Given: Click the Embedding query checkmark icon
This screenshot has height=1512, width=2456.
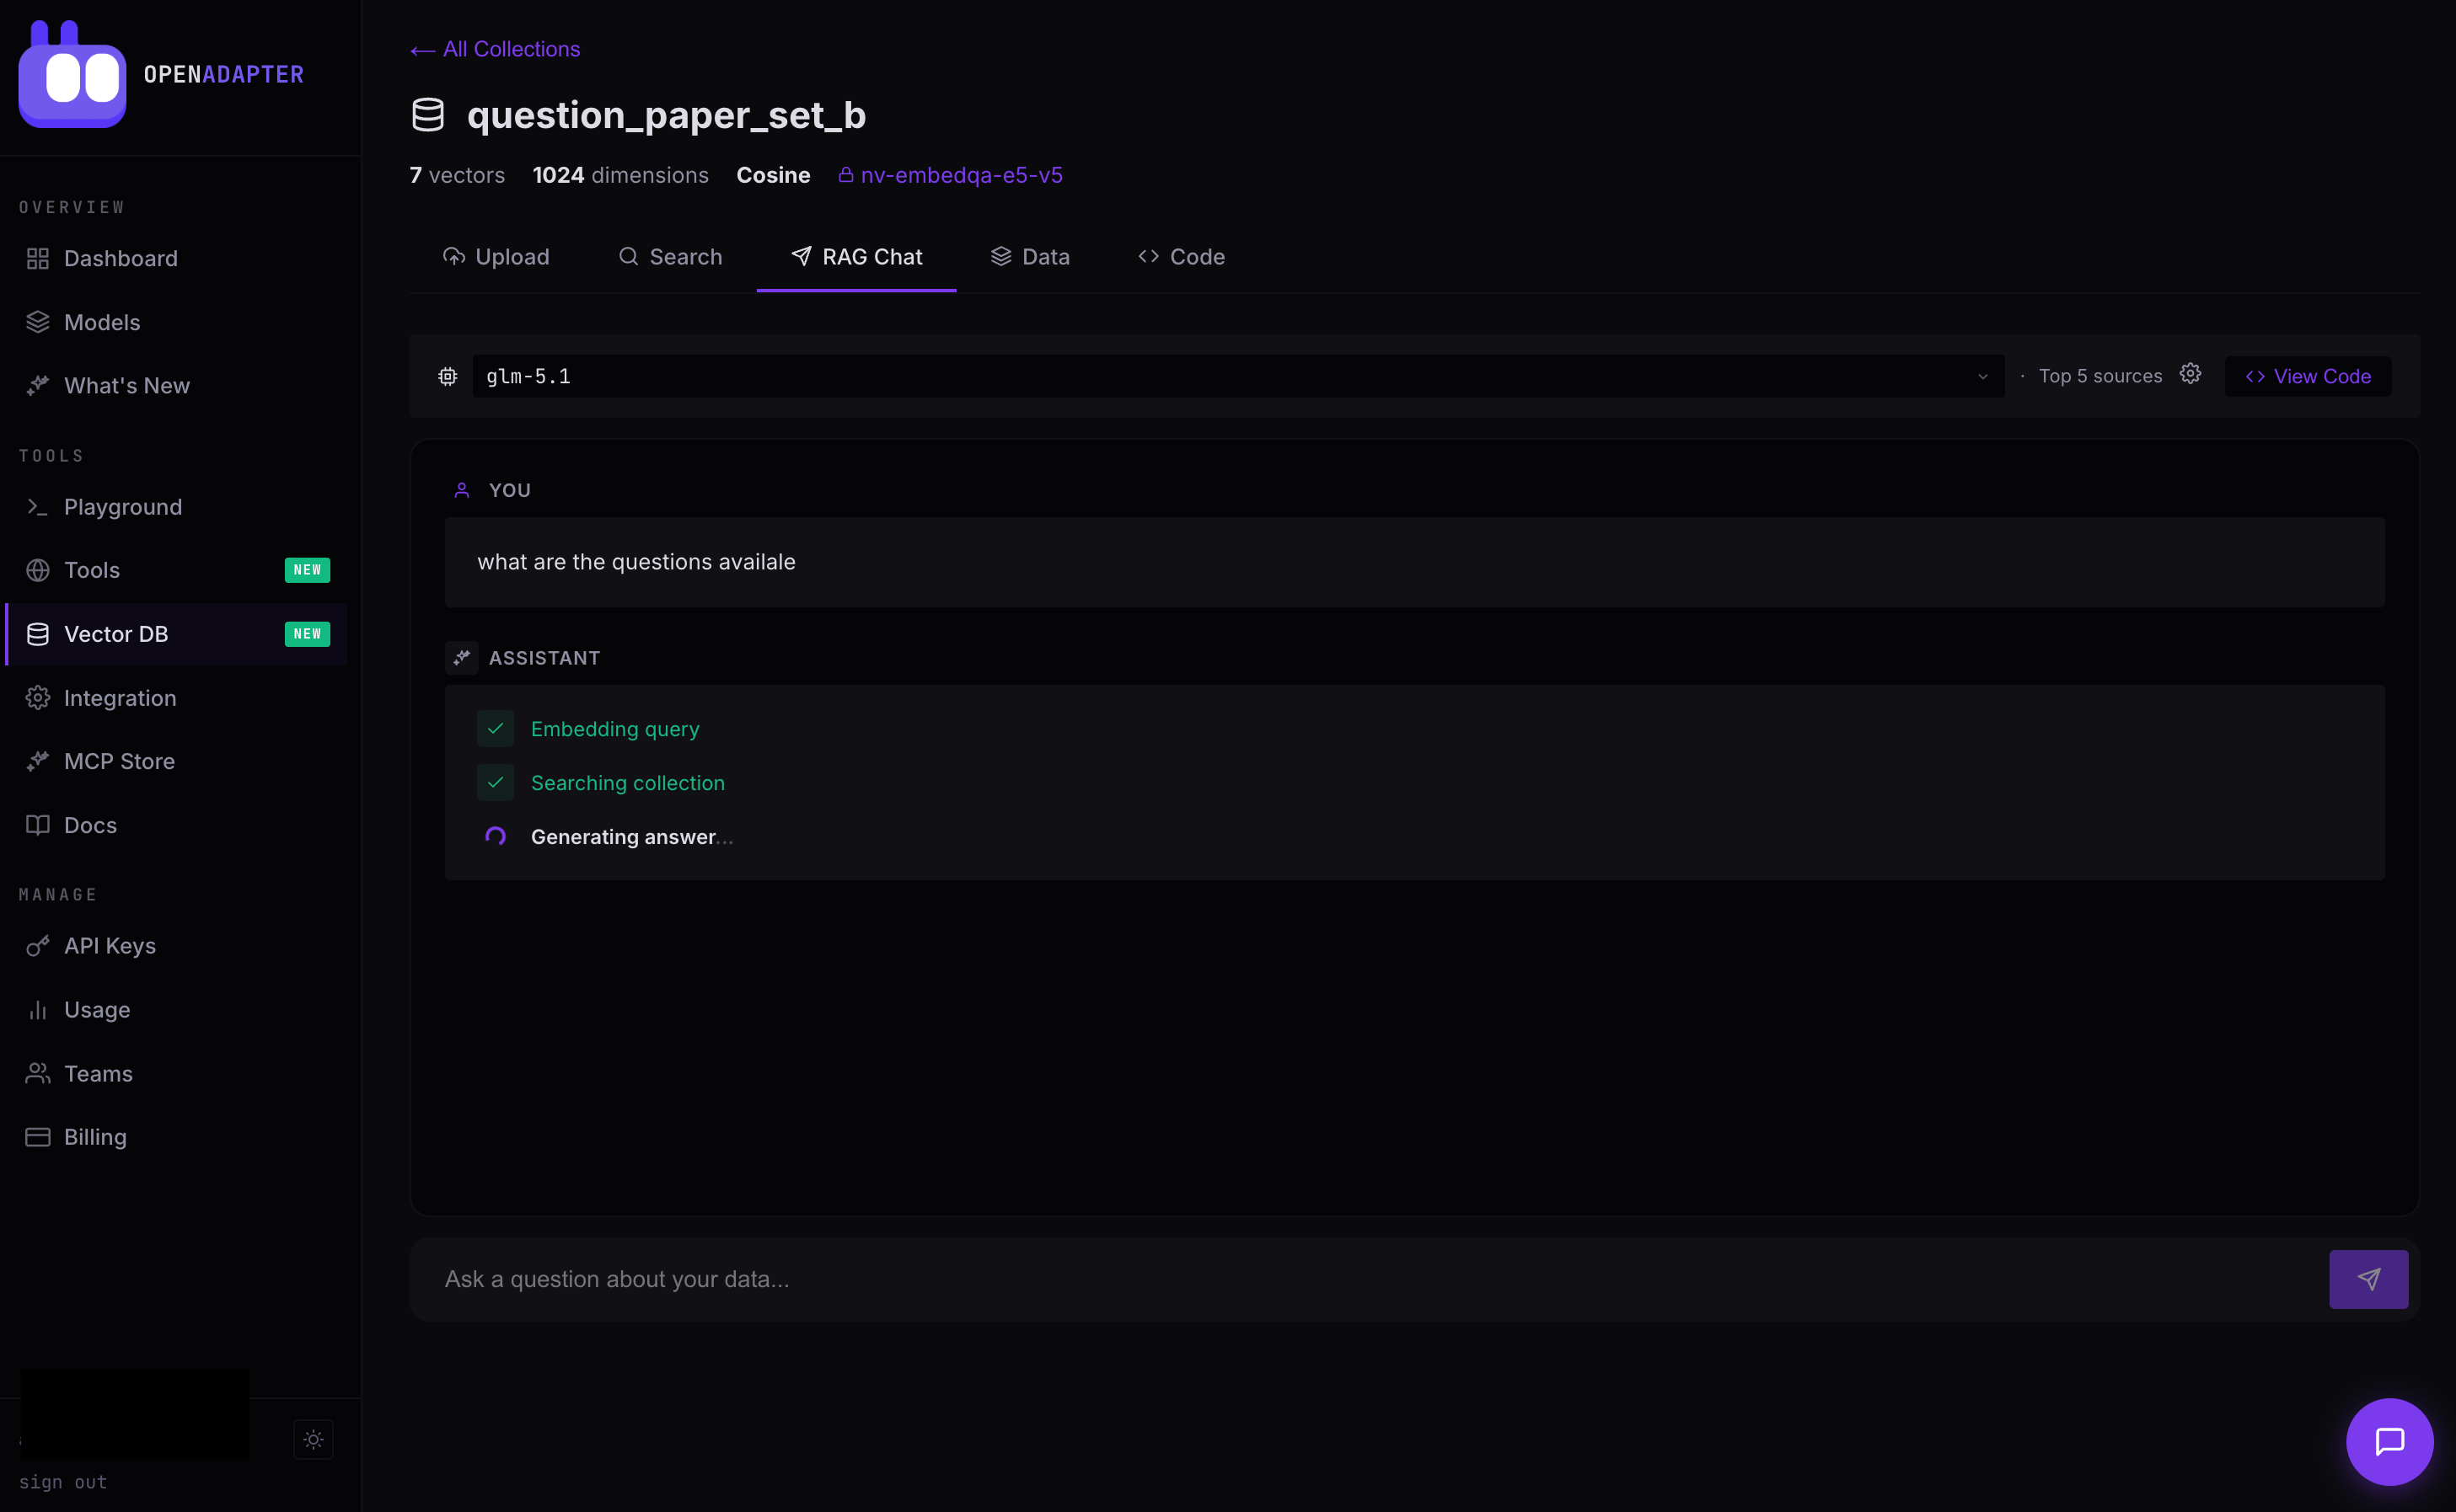Looking at the screenshot, I should 496,729.
